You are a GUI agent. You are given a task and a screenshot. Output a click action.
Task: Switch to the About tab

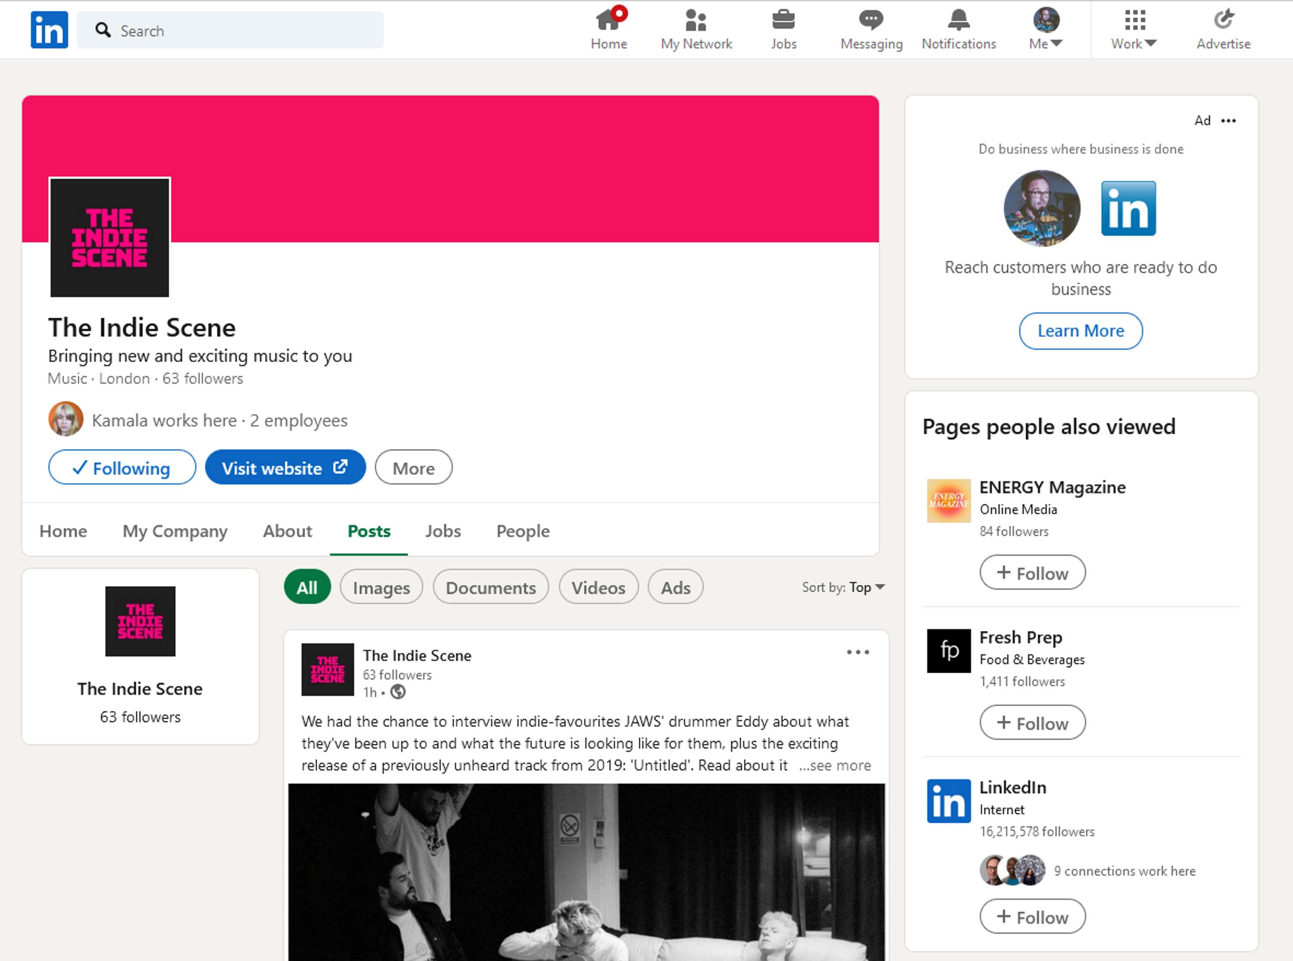pos(287,530)
